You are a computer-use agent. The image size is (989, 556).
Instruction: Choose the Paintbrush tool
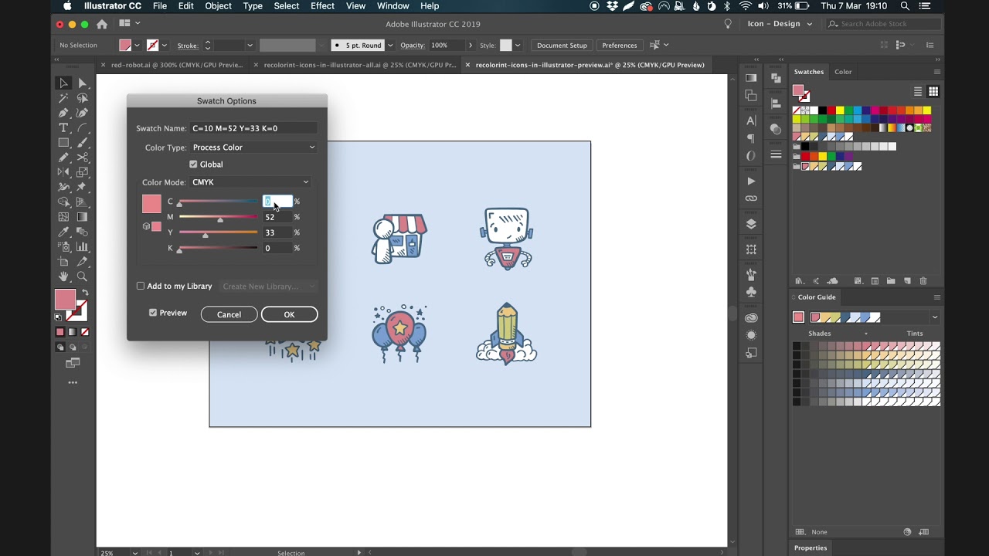[x=82, y=143]
